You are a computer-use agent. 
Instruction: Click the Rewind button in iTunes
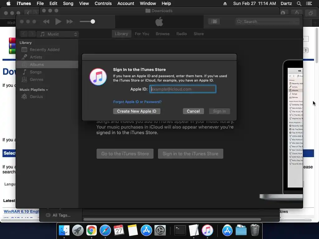(46, 21)
